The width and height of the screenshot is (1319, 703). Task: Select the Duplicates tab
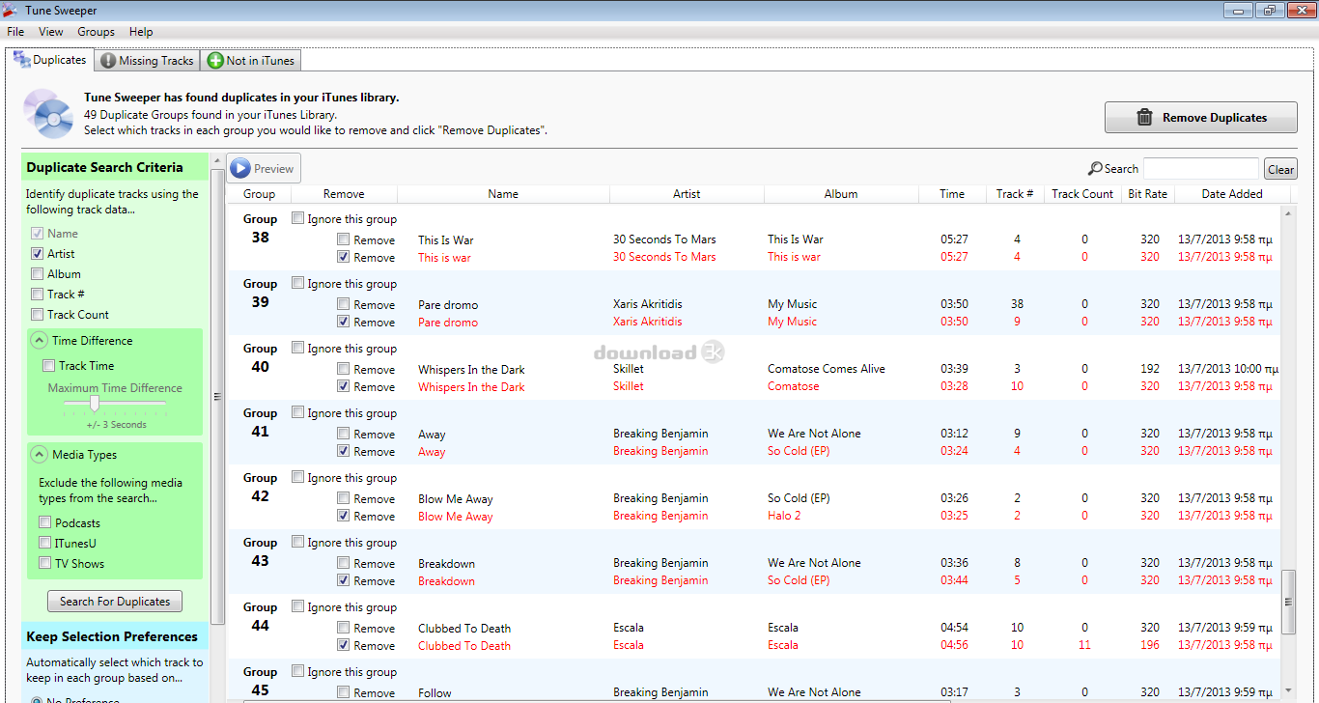coord(50,60)
